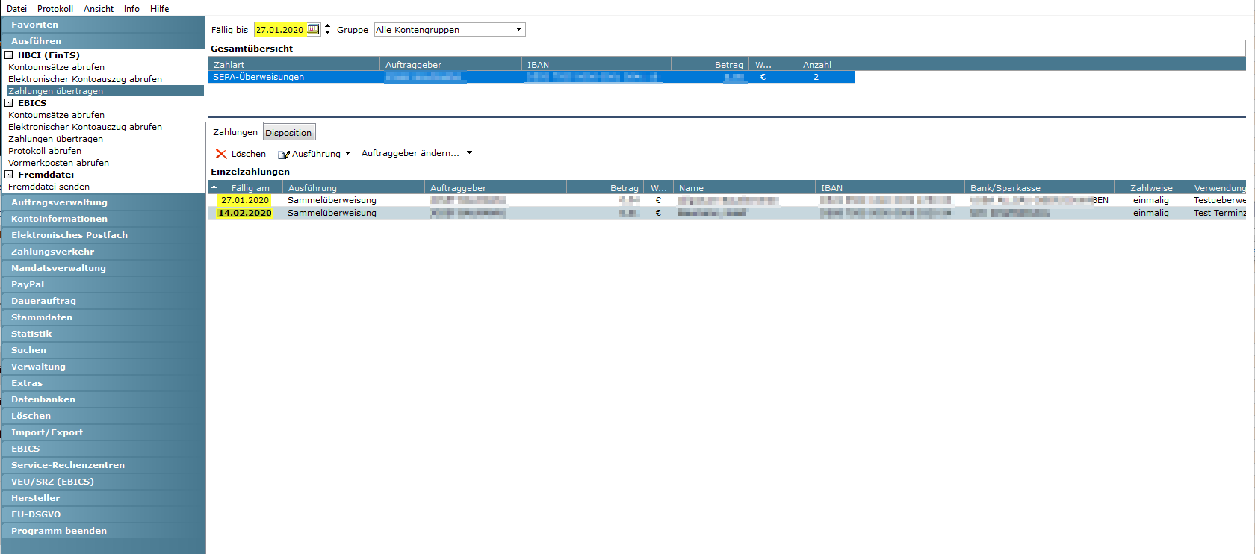Select Protokoll abrufen under EBICS
The image size is (1255, 554).
(x=45, y=151)
